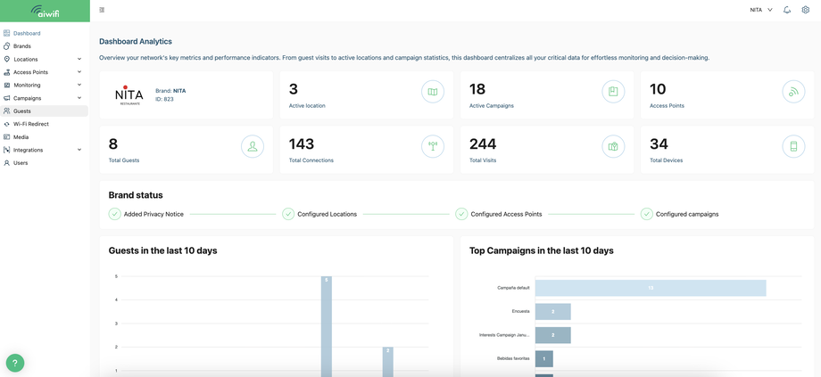The height and width of the screenshot is (377, 821).
Task: Click the NITA restaurant logo thumbnail
Action: [x=129, y=95]
